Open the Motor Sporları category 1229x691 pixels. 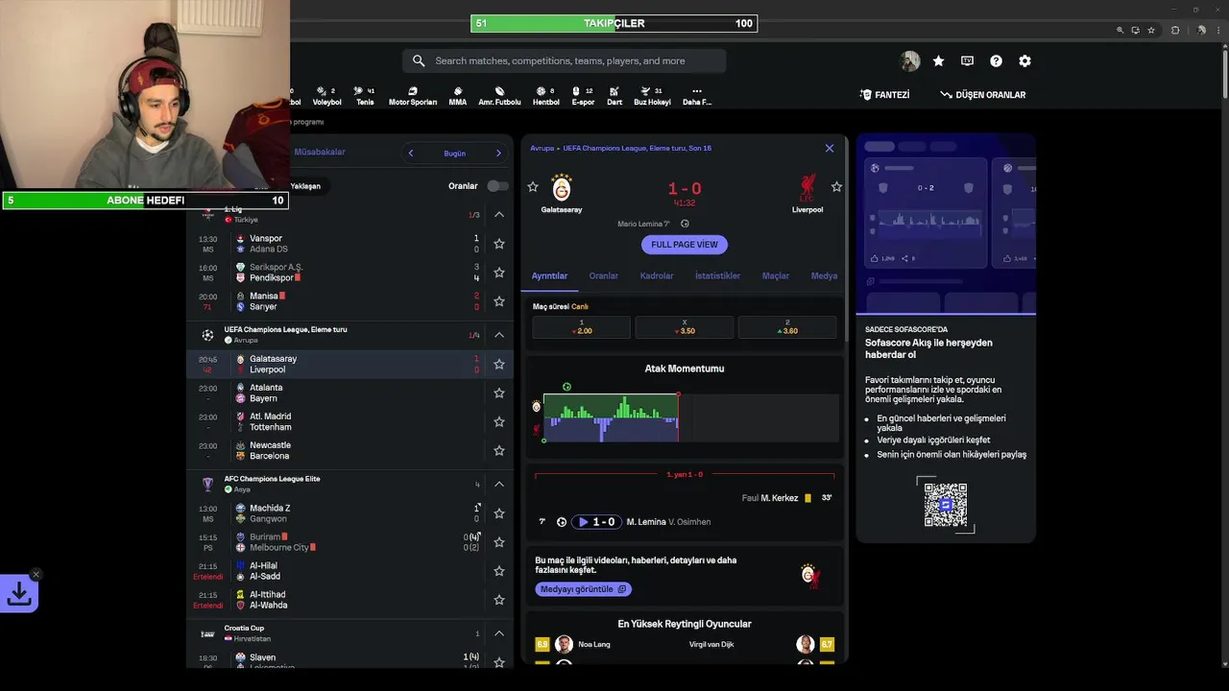413,96
